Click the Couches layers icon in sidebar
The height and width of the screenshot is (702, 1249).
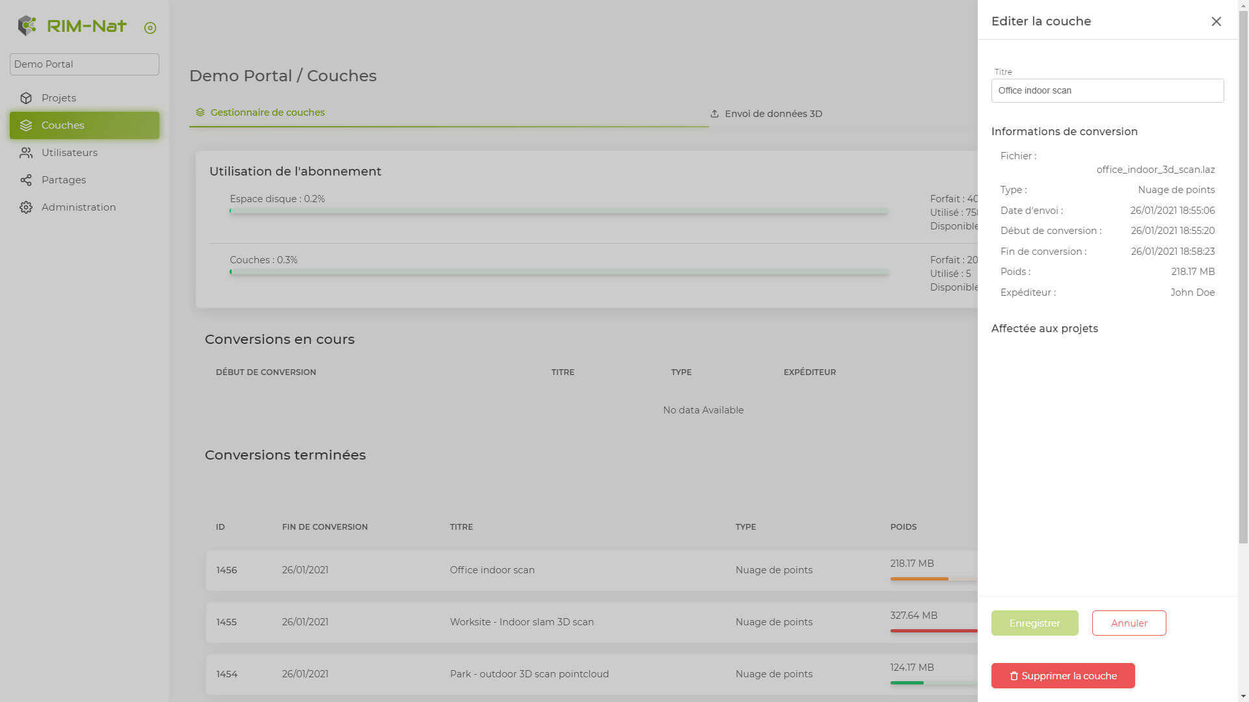click(x=26, y=125)
